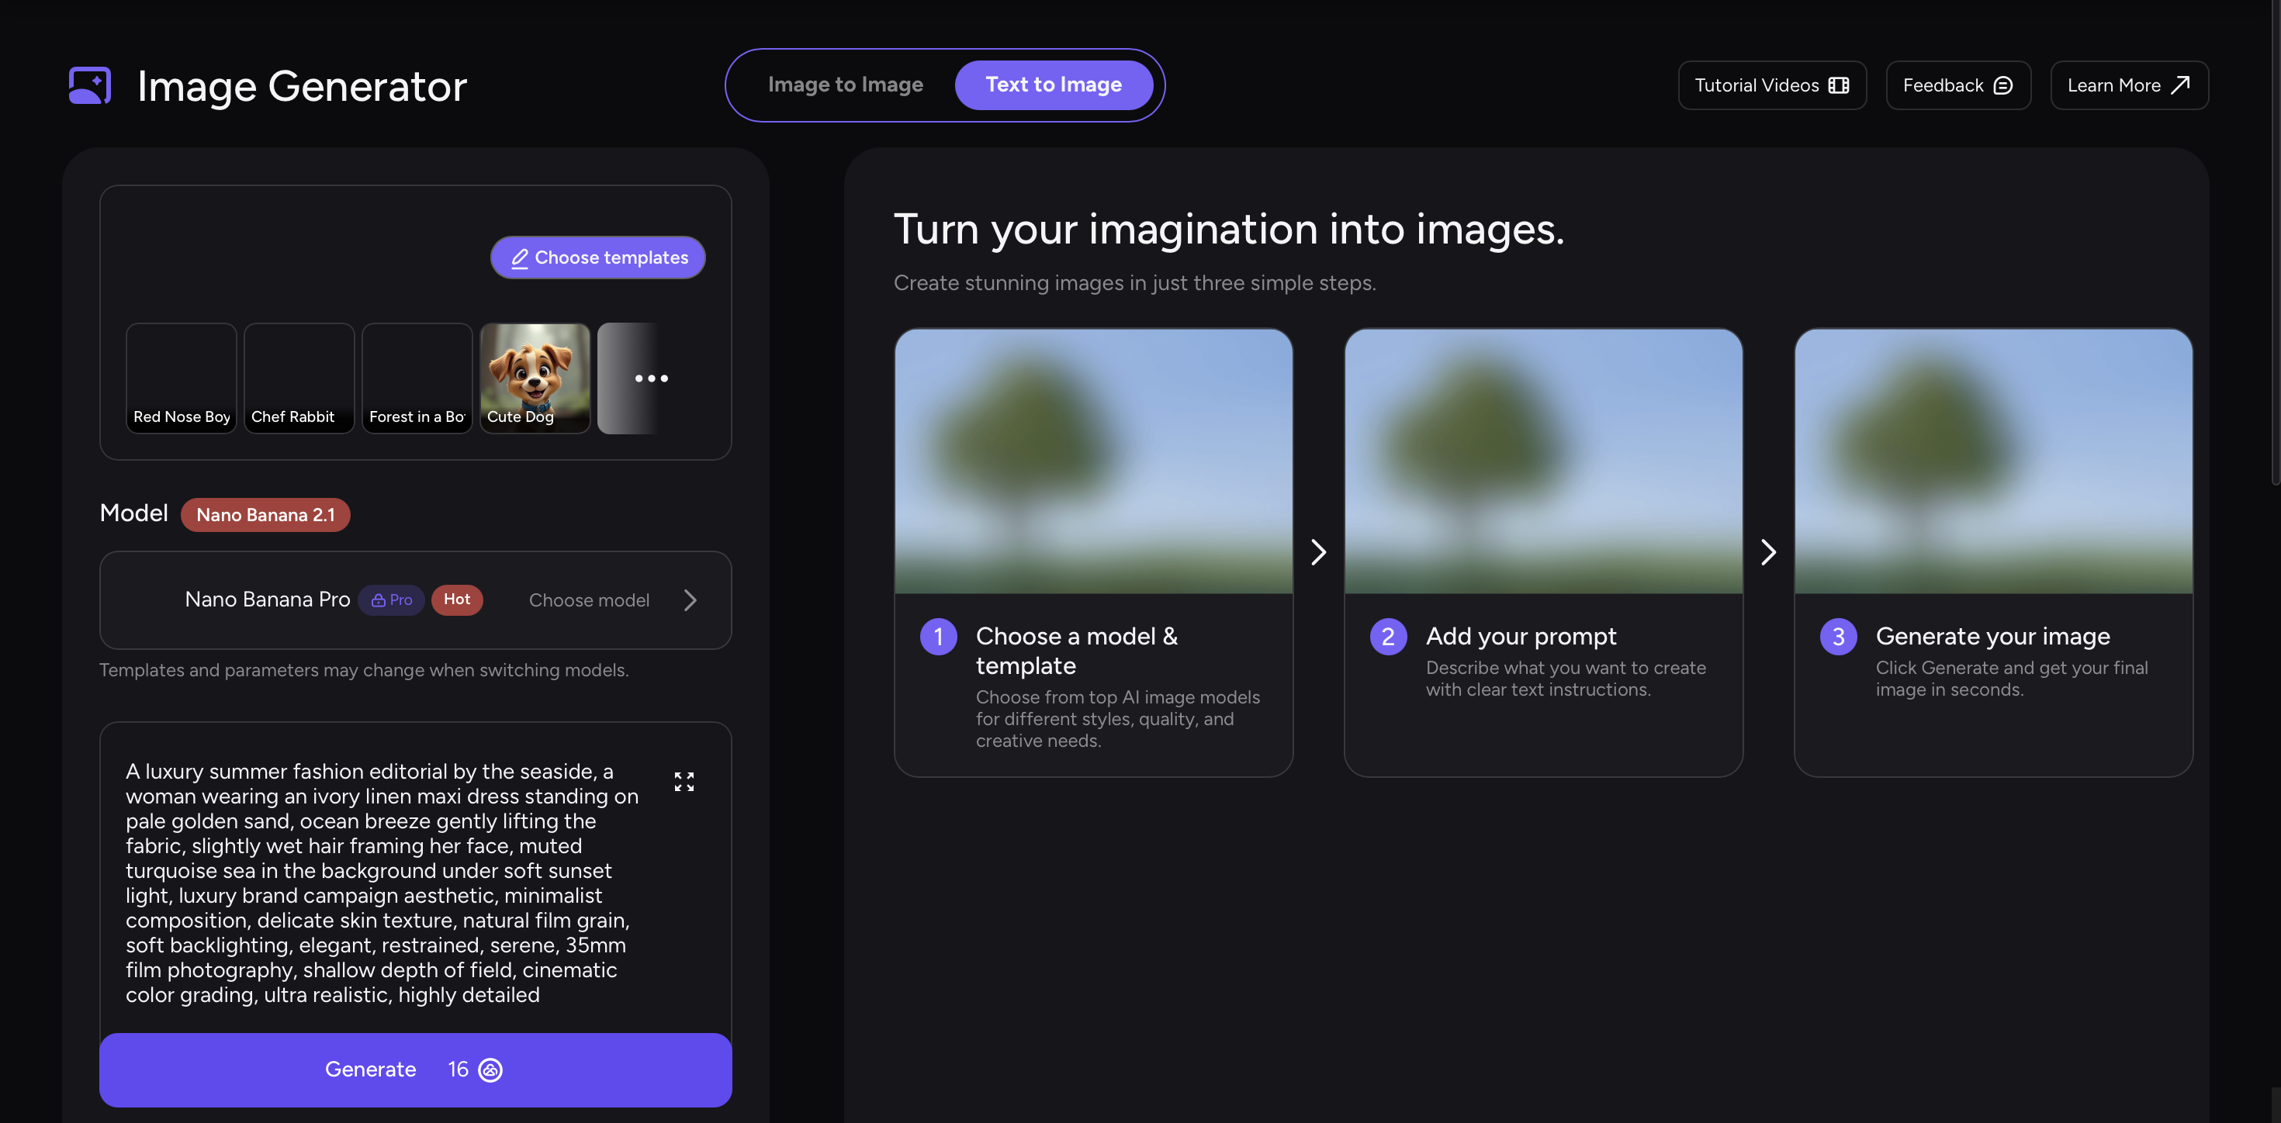Select the Cute Dog template
Viewport: 2281px width, 1123px height.
coord(535,378)
